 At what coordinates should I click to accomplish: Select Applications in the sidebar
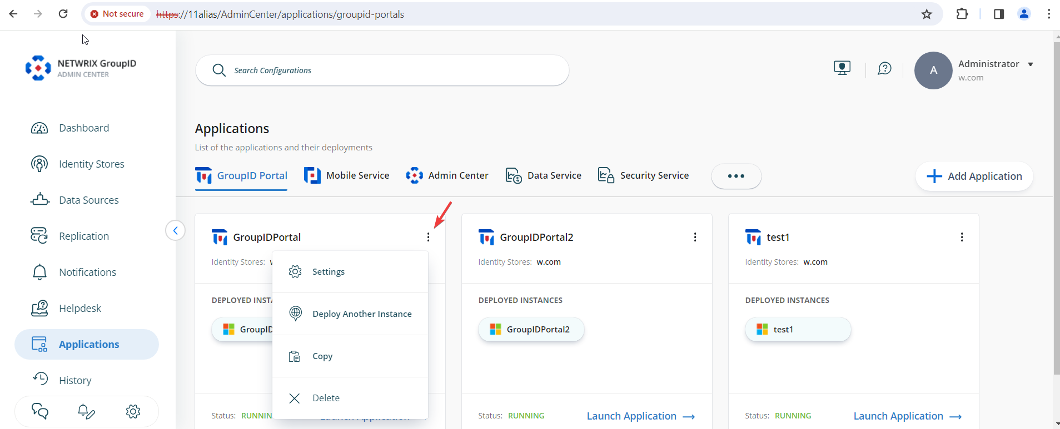87,344
